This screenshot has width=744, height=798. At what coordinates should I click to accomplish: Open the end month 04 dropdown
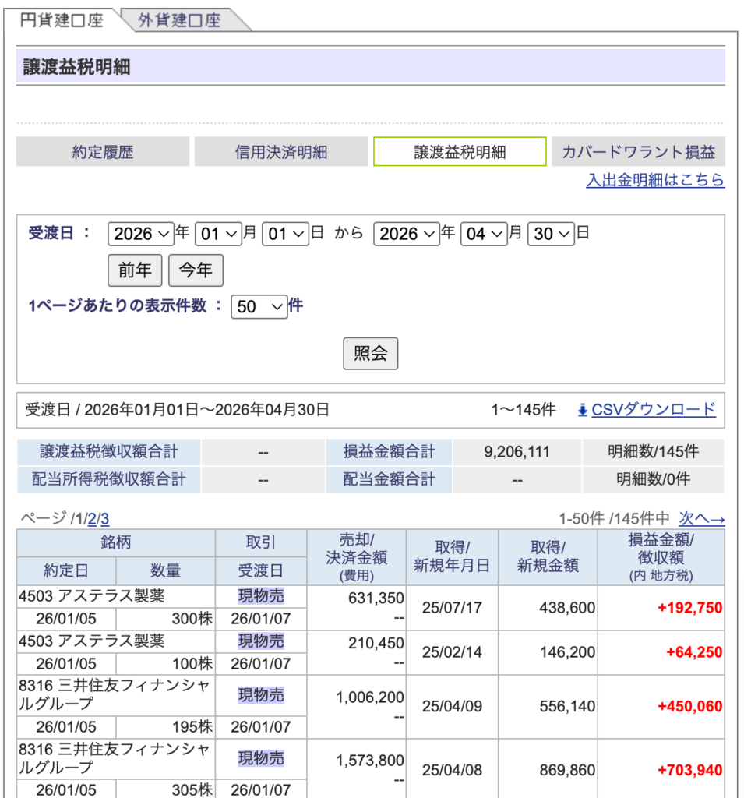pyautogui.click(x=484, y=234)
